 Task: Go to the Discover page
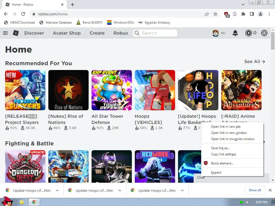point(34,33)
